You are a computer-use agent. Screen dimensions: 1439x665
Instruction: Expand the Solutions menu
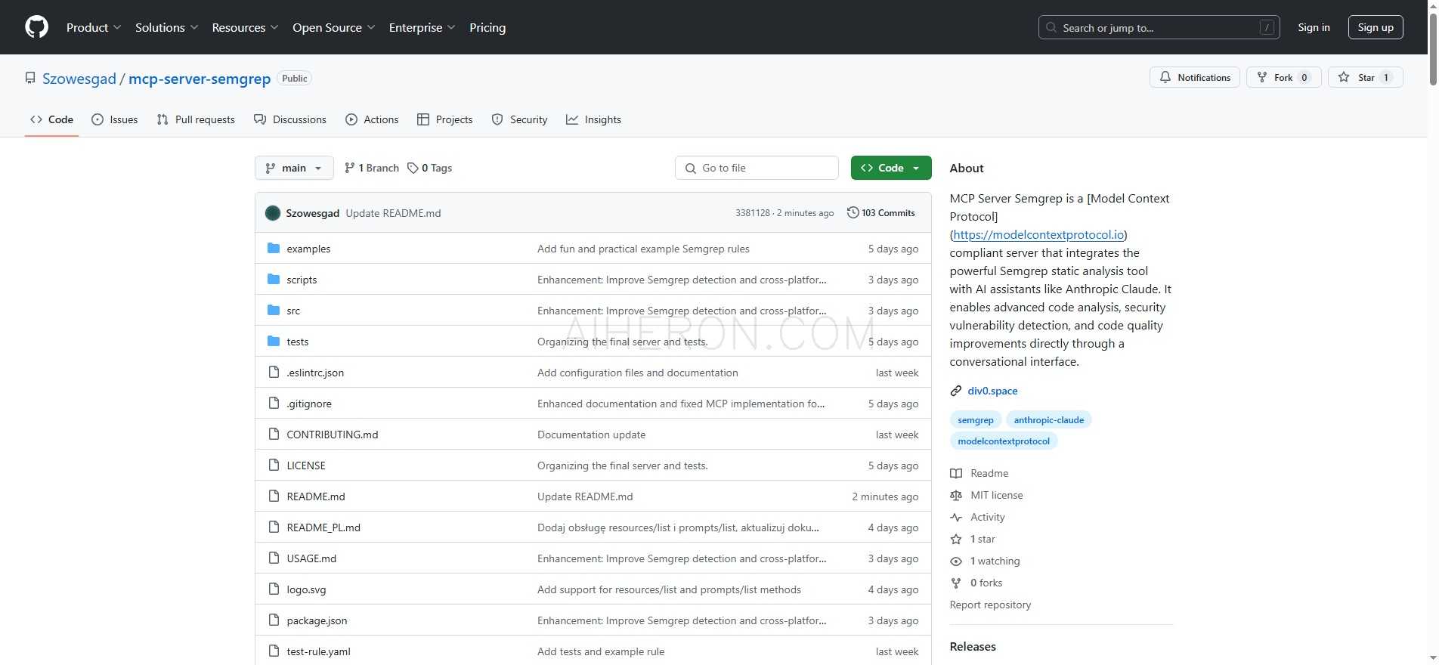pyautogui.click(x=166, y=27)
